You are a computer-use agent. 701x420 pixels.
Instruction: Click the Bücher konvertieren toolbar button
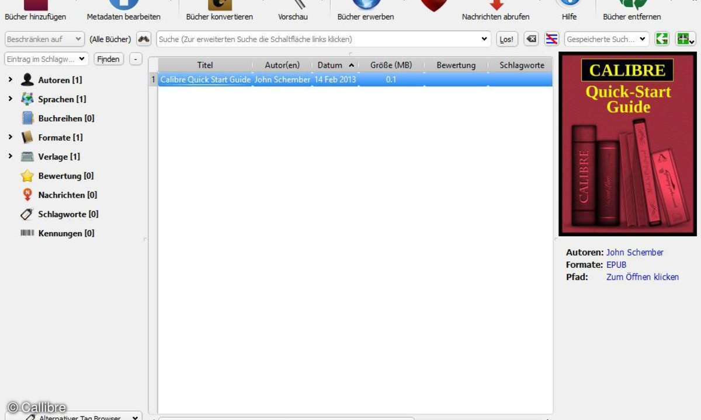point(220,10)
